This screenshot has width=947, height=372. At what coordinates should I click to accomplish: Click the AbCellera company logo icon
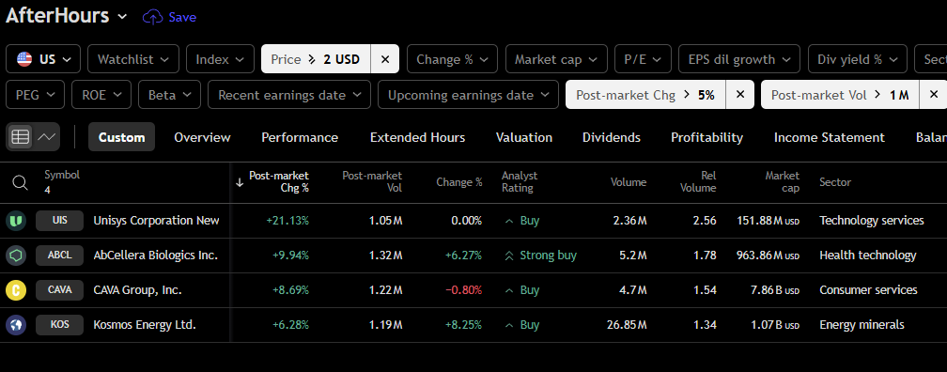point(16,256)
